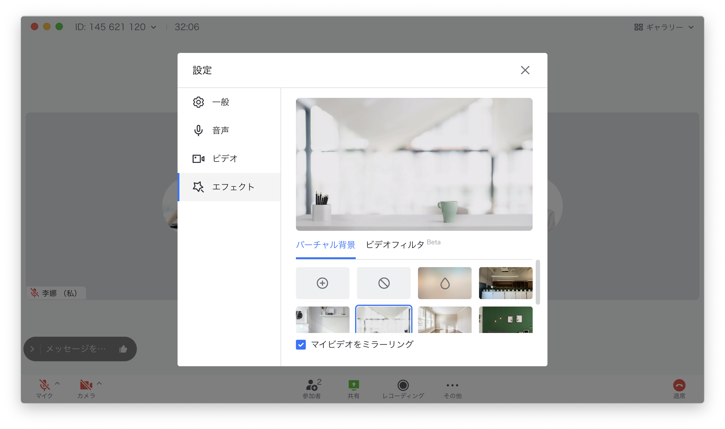The height and width of the screenshot is (429, 725).
Task: Expand the カメラ options caret
Action: click(x=99, y=383)
